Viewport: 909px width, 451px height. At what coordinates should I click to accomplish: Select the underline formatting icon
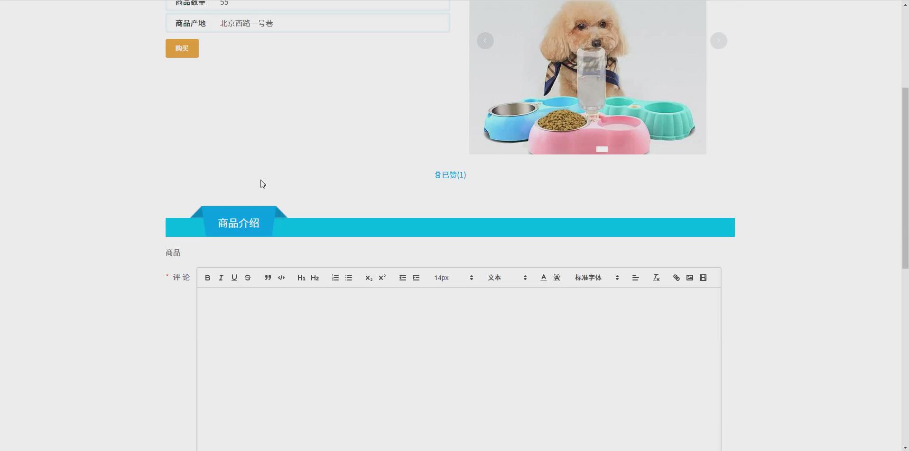point(233,278)
